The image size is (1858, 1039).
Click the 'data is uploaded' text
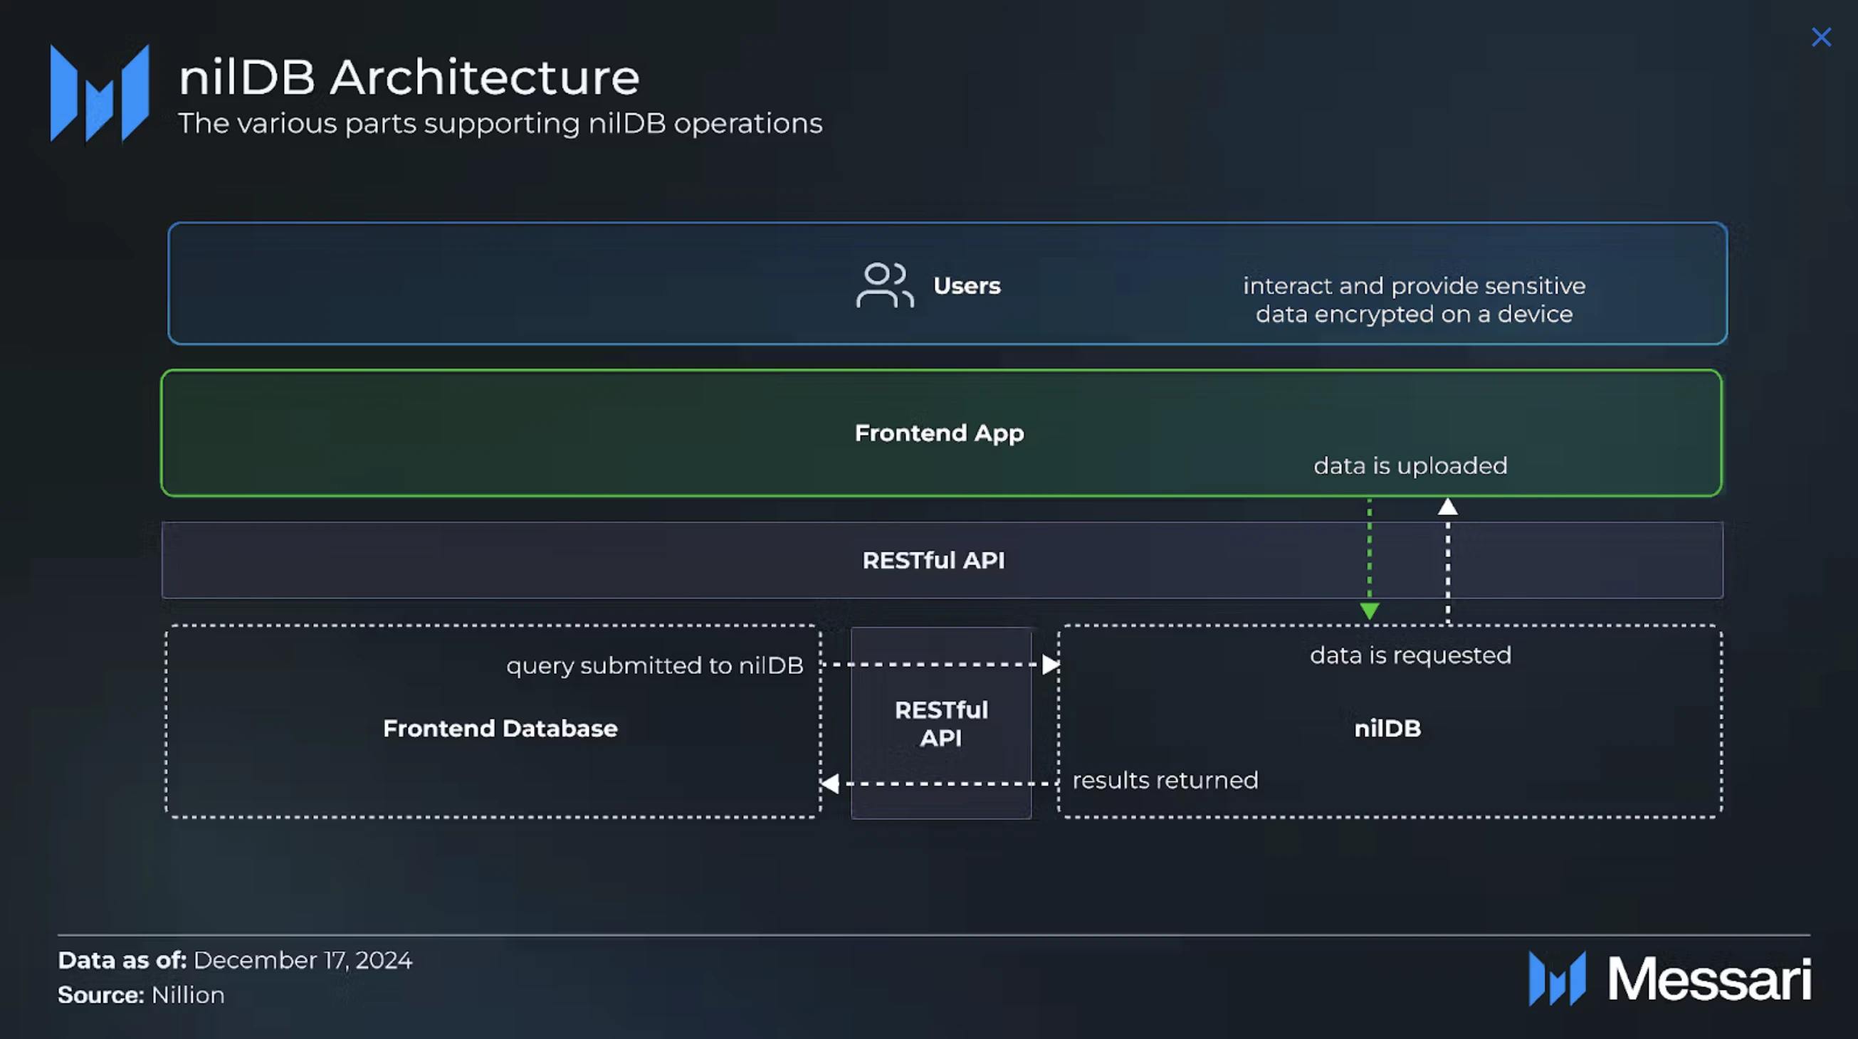pyautogui.click(x=1410, y=466)
